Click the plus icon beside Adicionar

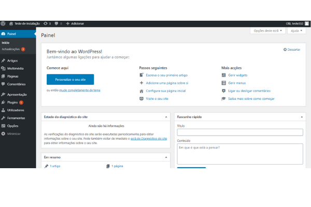coord(67,24)
